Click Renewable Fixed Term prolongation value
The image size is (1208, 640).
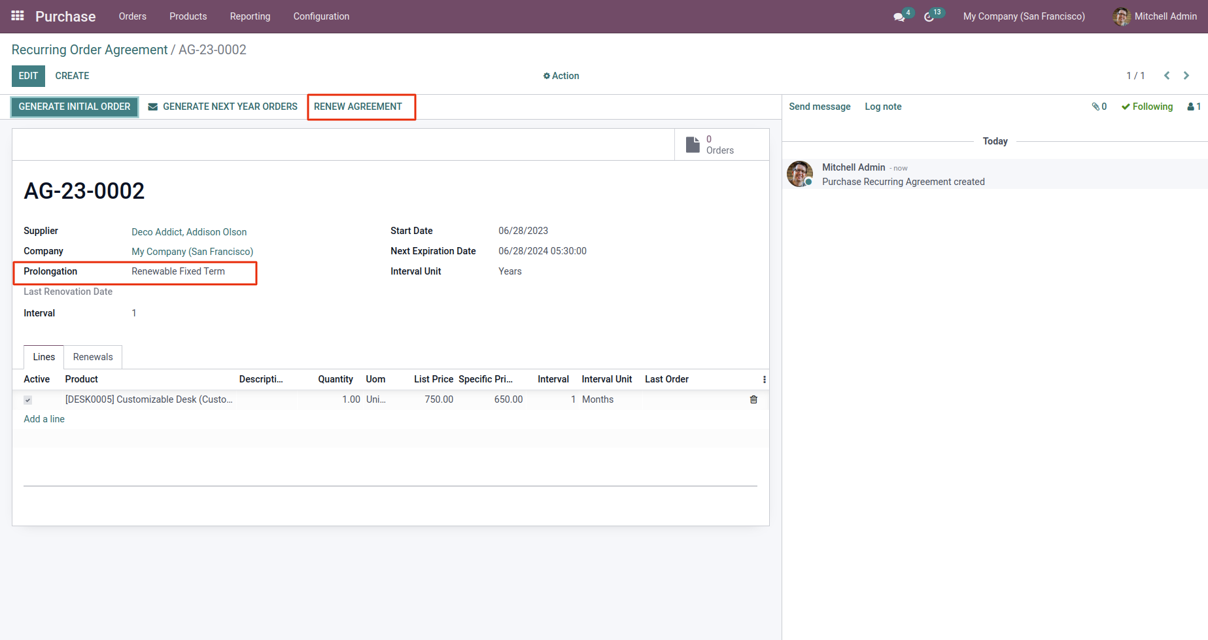[x=178, y=271]
